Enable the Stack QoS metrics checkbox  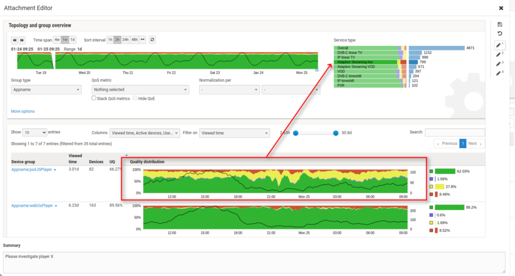click(x=94, y=99)
